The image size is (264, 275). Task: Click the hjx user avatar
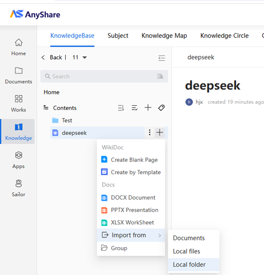pyautogui.click(x=189, y=102)
